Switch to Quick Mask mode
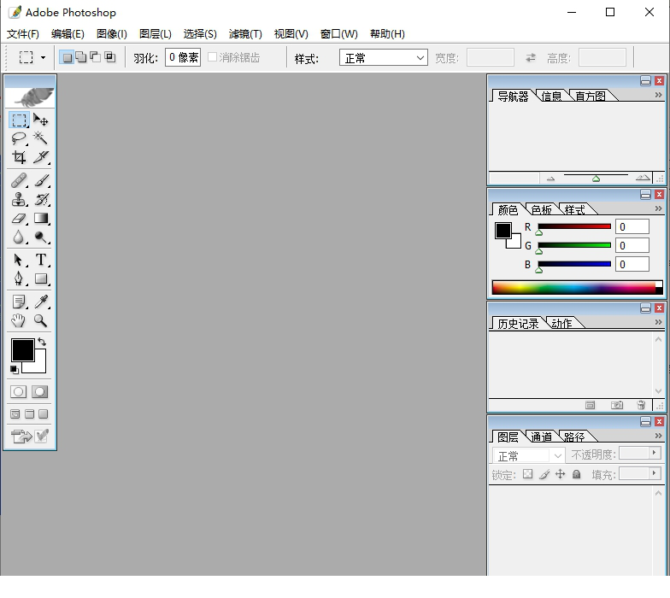This screenshot has width=670, height=598. (39, 391)
